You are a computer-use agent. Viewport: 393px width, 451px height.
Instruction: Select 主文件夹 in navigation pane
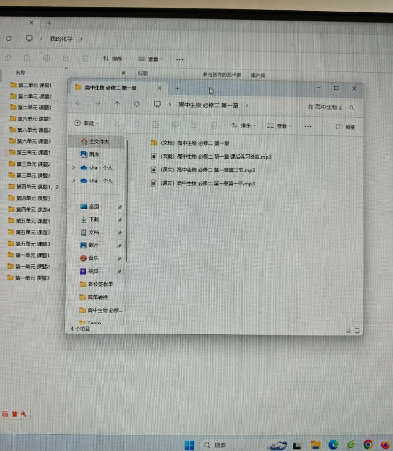pos(96,141)
